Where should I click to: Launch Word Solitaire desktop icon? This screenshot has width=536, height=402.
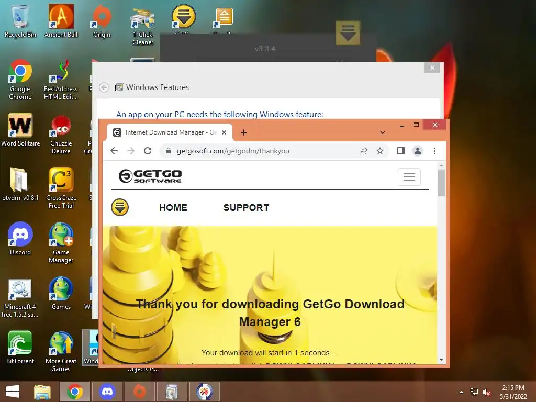(20, 130)
